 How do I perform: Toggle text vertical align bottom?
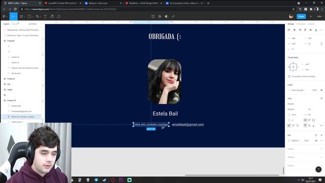(313, 126)
